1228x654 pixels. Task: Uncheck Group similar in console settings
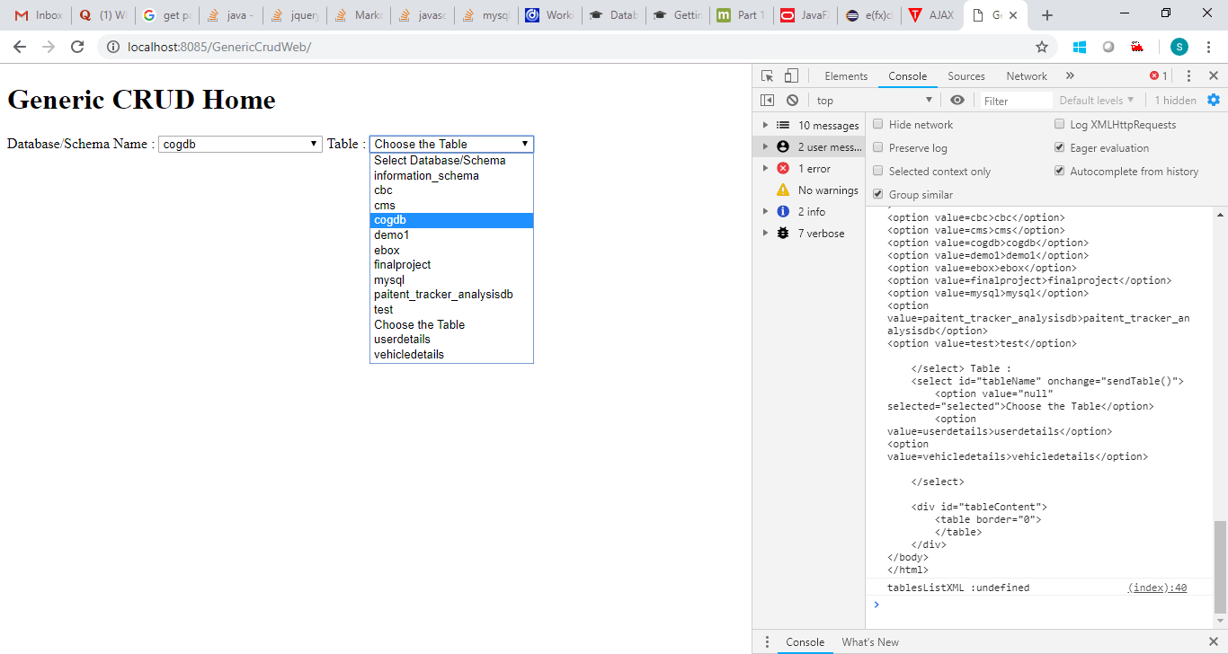coord(877,194)
